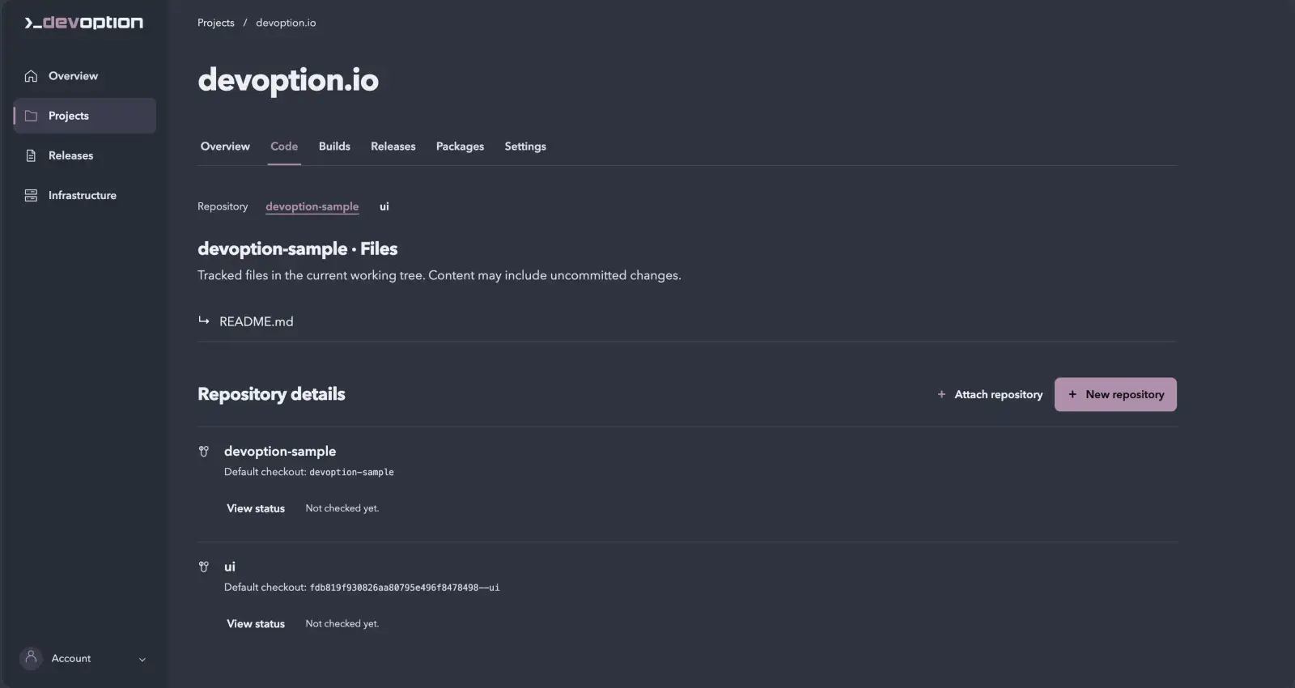Go to the project Settings tab
The image size is (1295, 688).
(525, 147)
